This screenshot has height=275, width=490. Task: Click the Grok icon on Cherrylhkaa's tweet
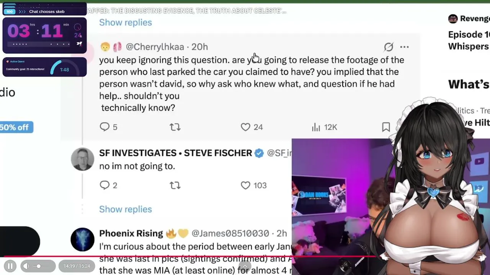(x=389, y=47)
